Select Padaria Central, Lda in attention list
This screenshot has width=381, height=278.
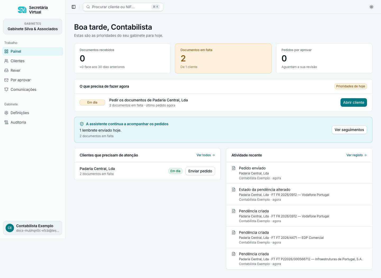(x=97, y=169)
